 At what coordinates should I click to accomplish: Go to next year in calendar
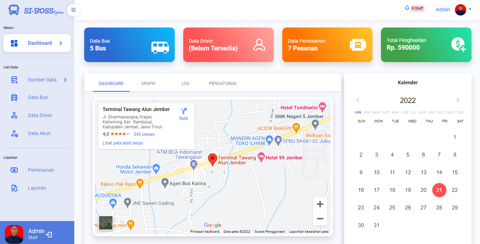[458, 100]
